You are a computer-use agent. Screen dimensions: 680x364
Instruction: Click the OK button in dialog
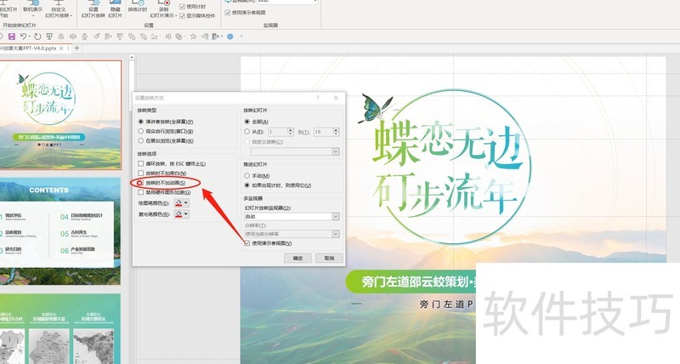[x=297, y=257]
